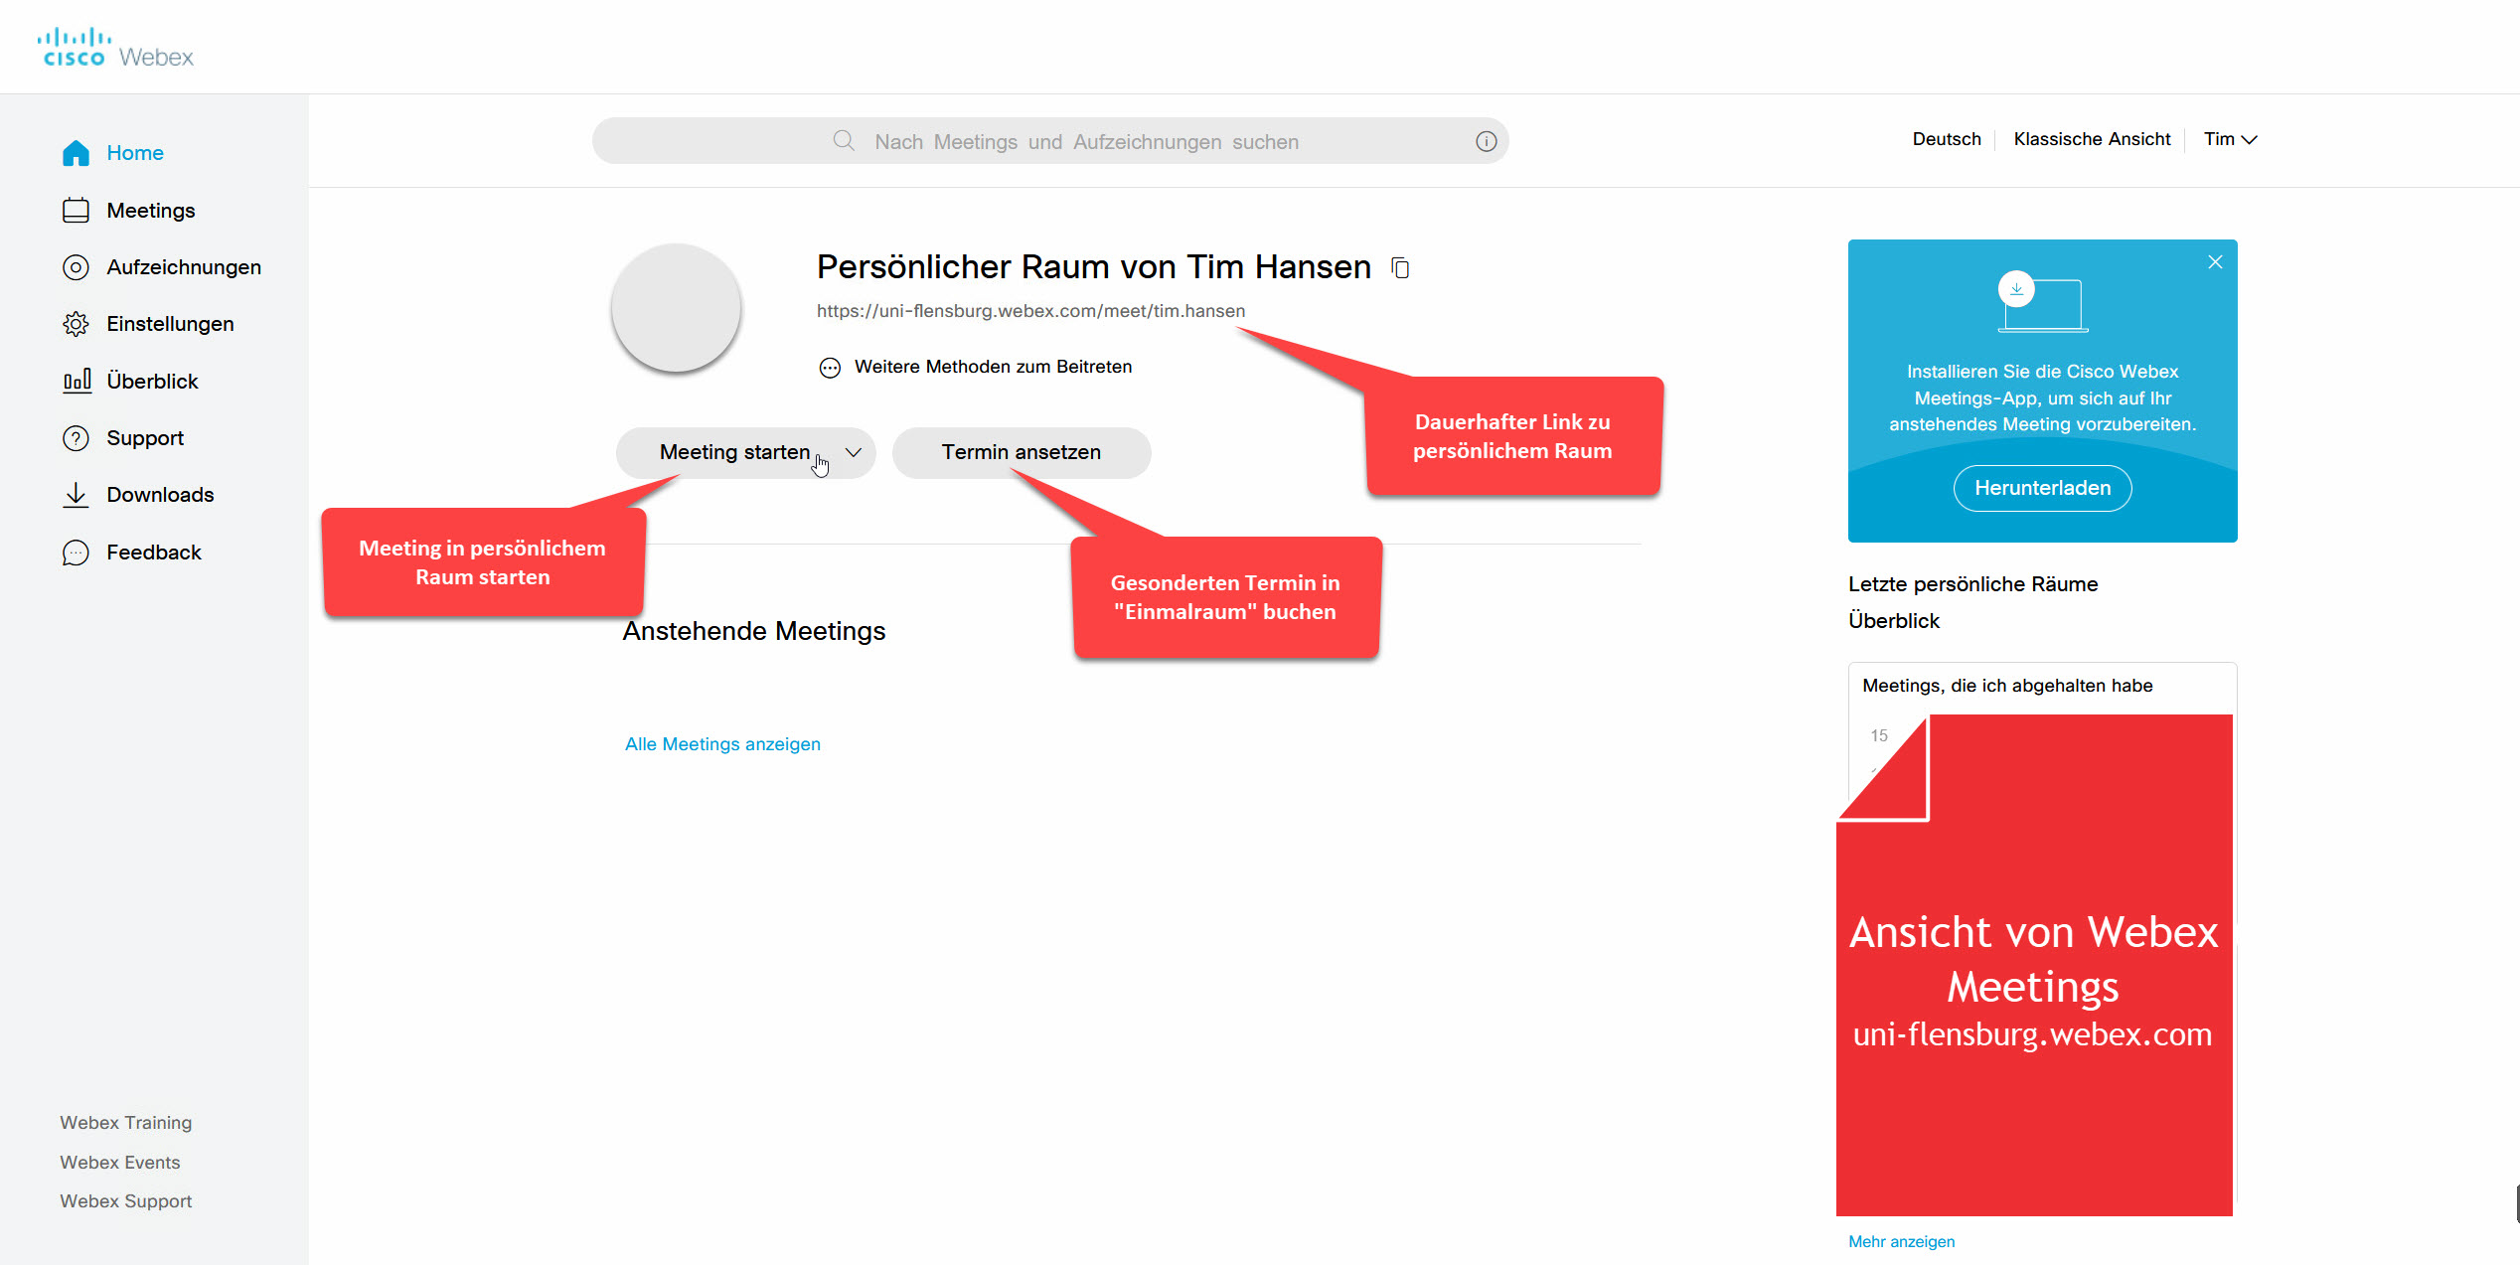2520x1265 pixels.
Task: Expand Weitere Methoden zum Beitreten
Action: [830, 368]
